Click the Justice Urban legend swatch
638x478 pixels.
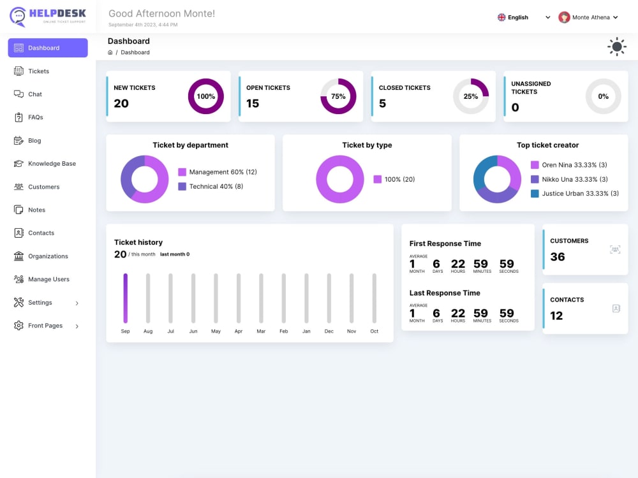[x=535, y=194]
